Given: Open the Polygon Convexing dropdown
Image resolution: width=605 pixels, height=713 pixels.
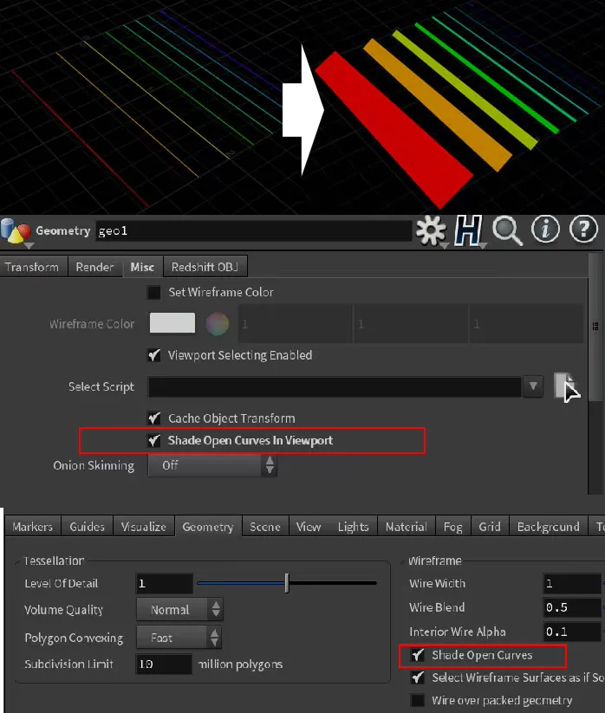Looking at the screenshot, I should (x=179, y=638).
